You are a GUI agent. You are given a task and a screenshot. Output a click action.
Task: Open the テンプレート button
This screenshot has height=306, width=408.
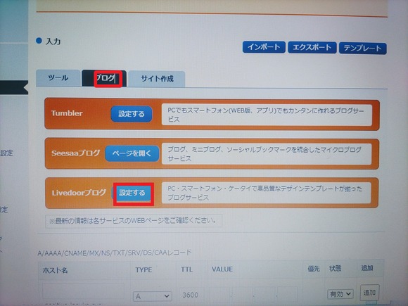pyautogui.click(x=362, y=48)
